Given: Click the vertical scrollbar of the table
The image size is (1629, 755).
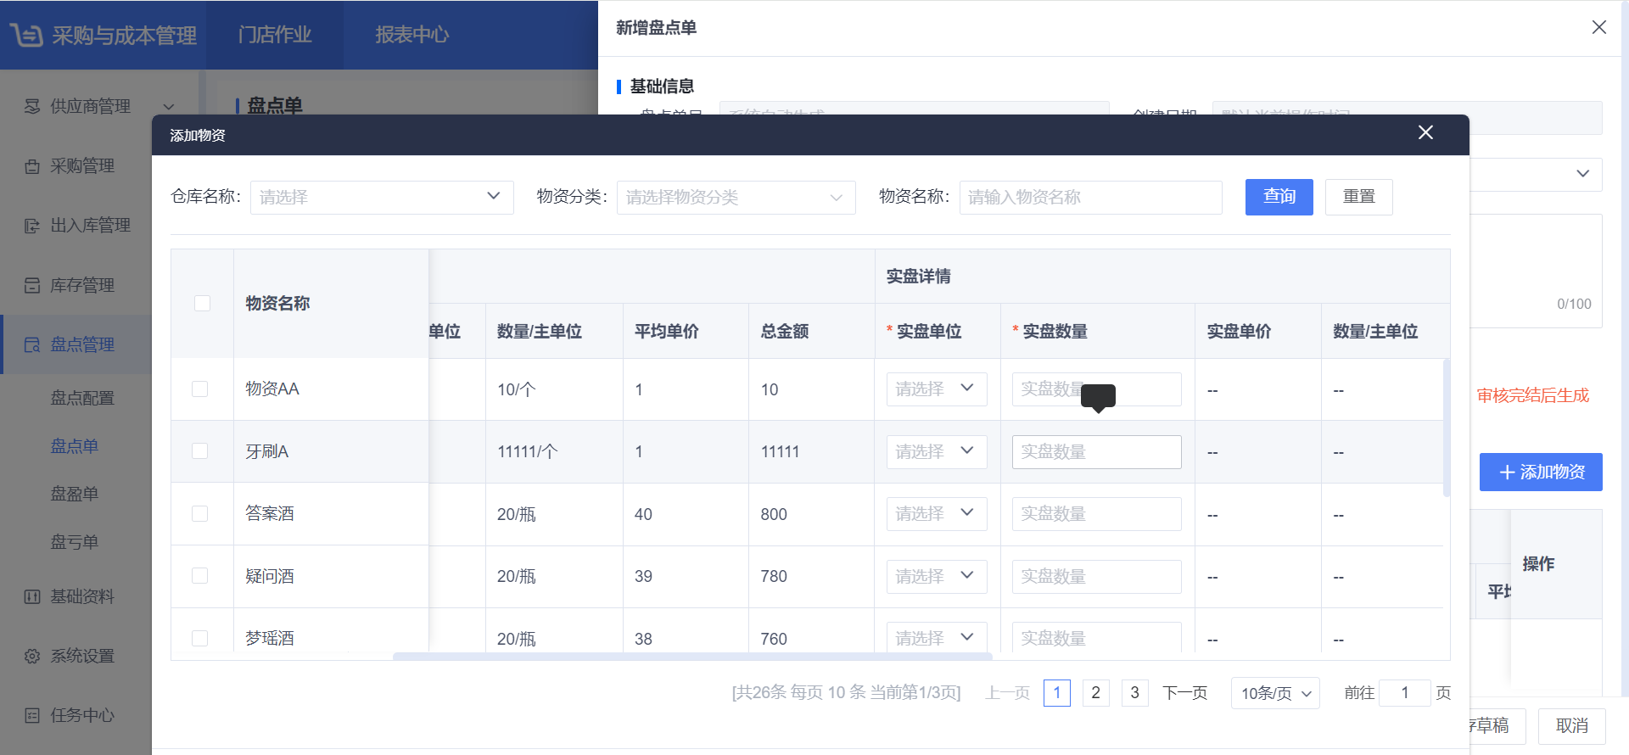Looking at the screenshot, I should 1447,428.
